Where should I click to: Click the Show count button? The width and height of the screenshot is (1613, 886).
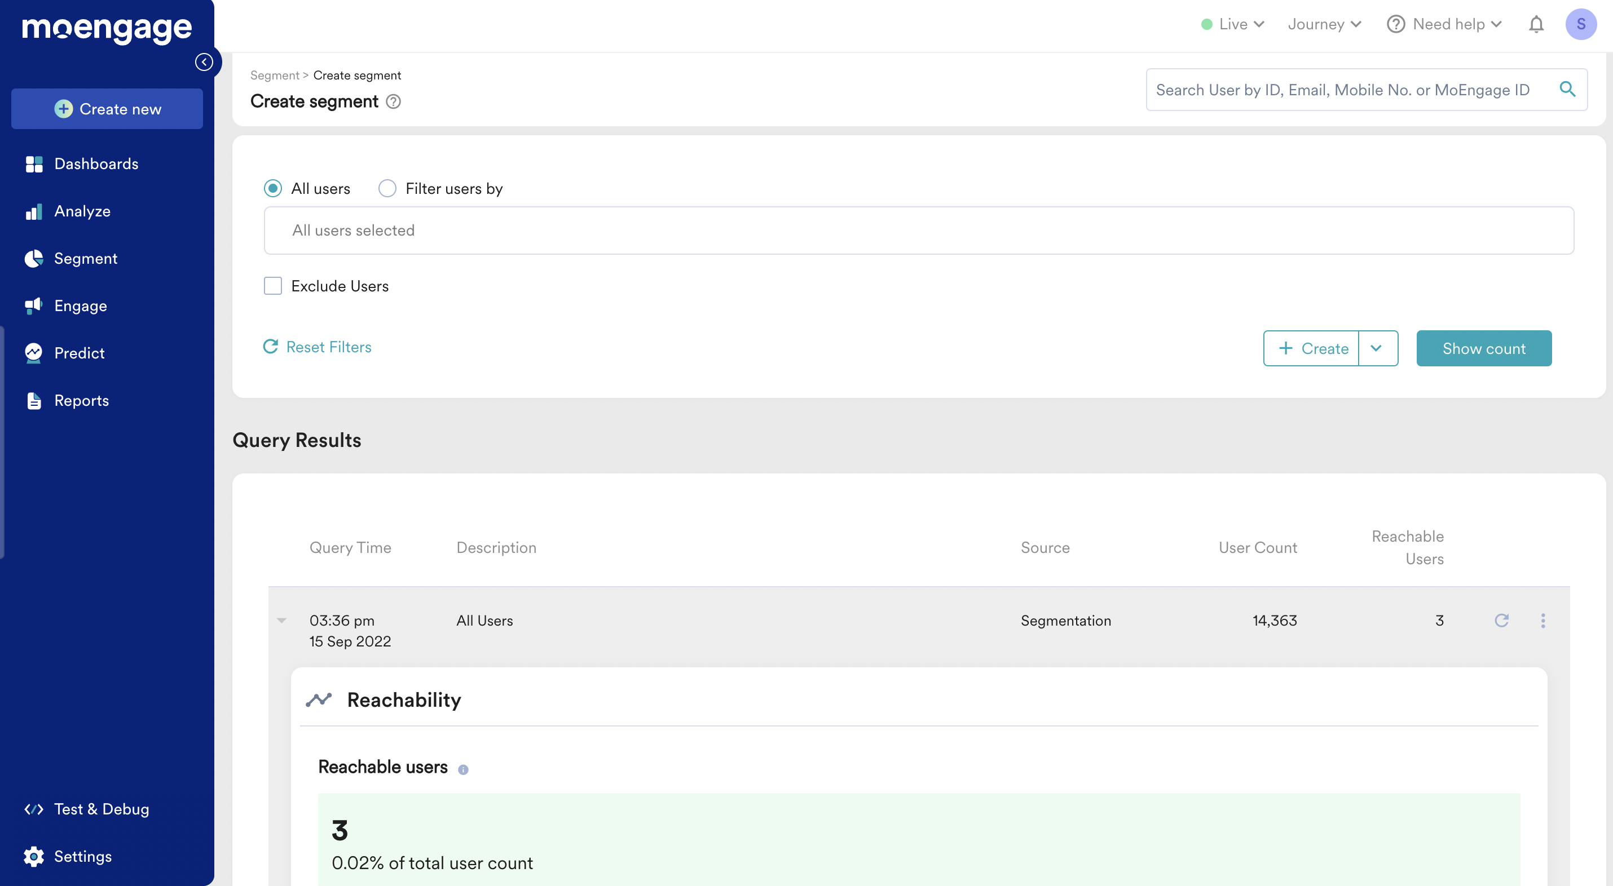click(x=1483, y=348)
